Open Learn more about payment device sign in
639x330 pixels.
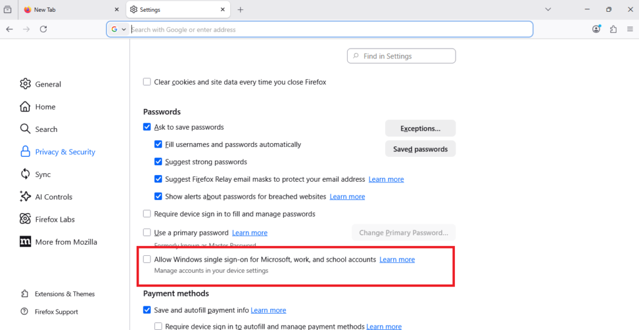click(384, 326)
